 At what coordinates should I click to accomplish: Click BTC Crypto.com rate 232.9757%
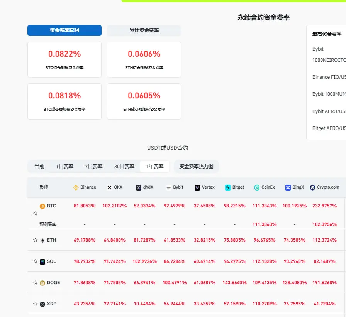click(324, 206)
